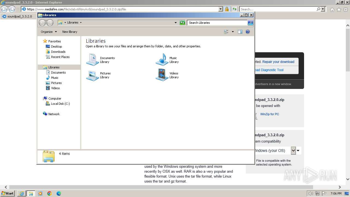This screenshot has height=197, width=350.
Task: Click the New library button
Action: click(x=70, y=32)
